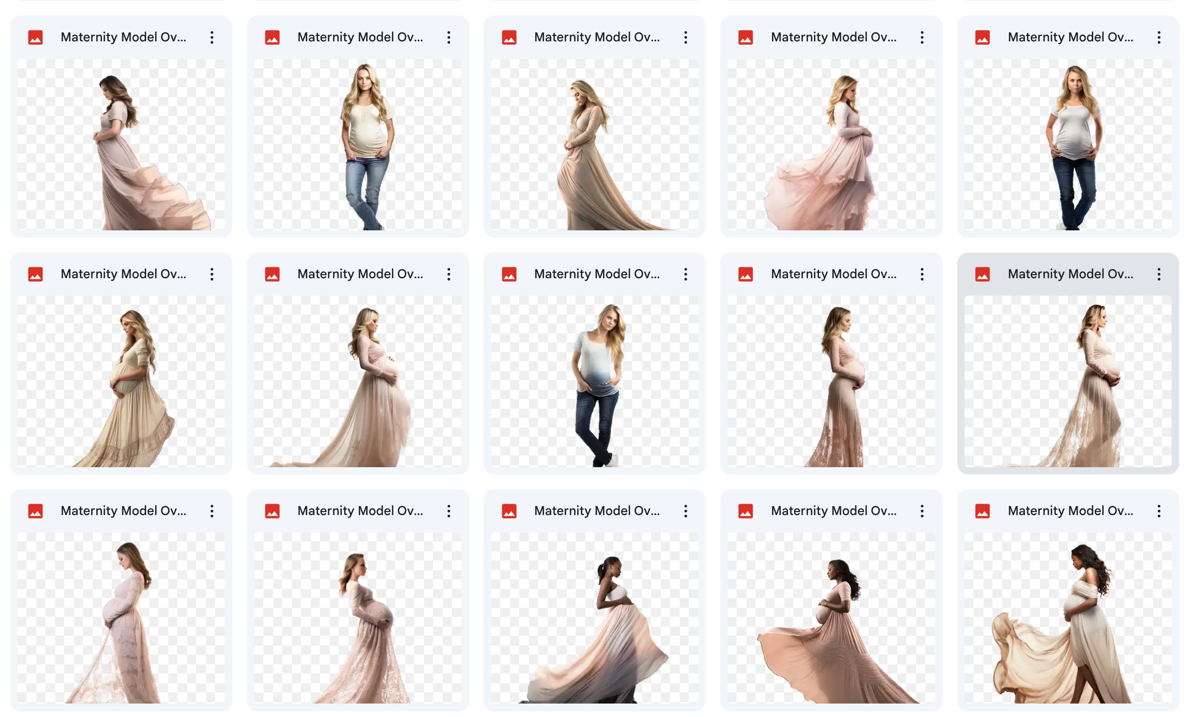
Task: Open more actions for the selected highlighted file
Action: pyautogui.click(x=1159, y=274)
